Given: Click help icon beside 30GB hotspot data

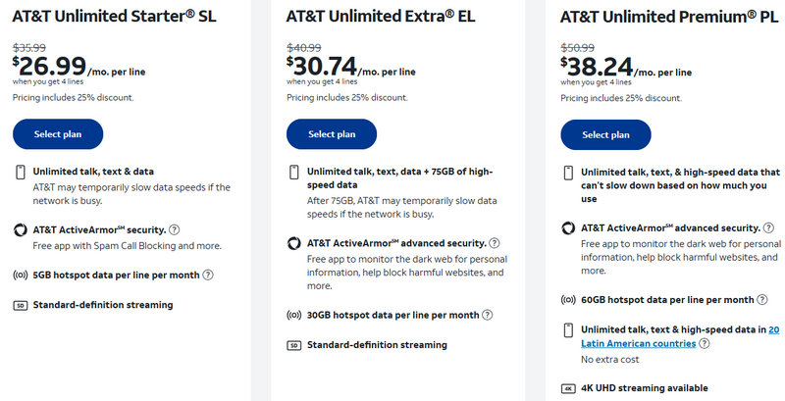Looking at the screenshot, I should [x=487, y=315].
